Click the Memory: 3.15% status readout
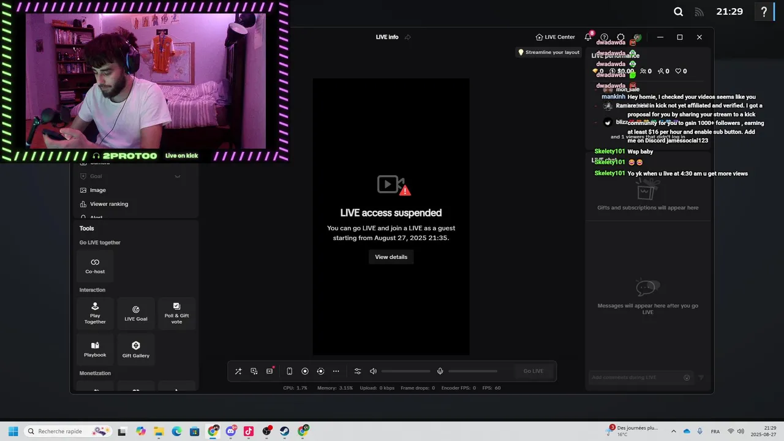The image size is (784, 441). (x=335, y=388)
